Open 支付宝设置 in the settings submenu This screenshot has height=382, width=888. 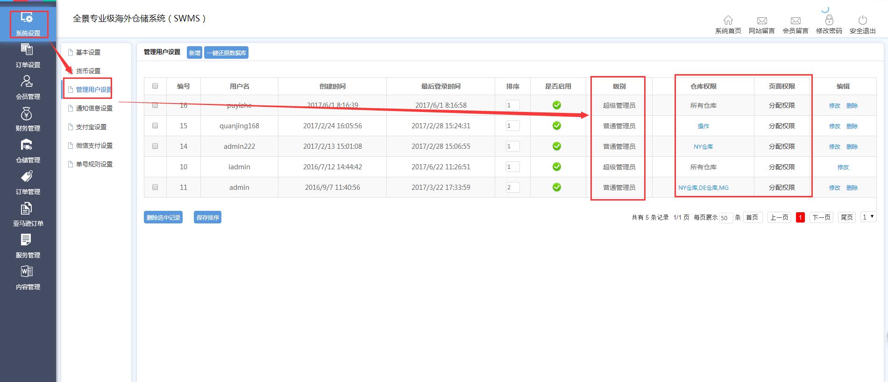point(91,127)
